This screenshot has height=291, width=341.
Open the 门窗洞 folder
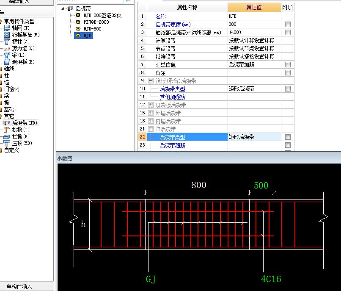(x=12, y=89)
